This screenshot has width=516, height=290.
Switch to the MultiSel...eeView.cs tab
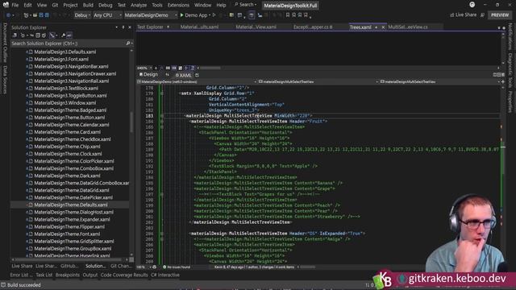408,27
